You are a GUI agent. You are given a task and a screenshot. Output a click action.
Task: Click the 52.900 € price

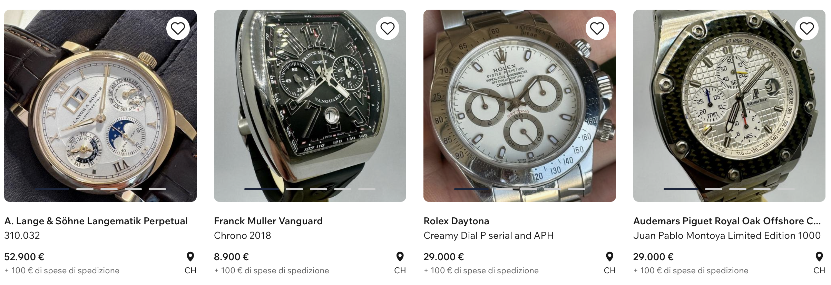24,257
